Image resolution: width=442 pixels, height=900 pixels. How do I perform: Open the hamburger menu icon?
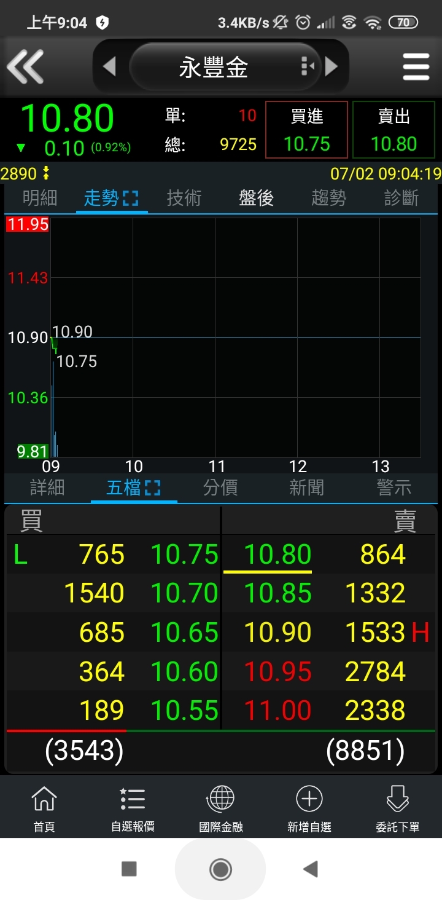(x=416, y=66)
